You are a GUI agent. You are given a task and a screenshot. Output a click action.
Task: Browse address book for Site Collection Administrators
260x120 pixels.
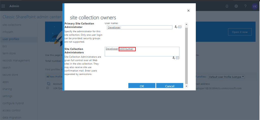click(178, 58)
